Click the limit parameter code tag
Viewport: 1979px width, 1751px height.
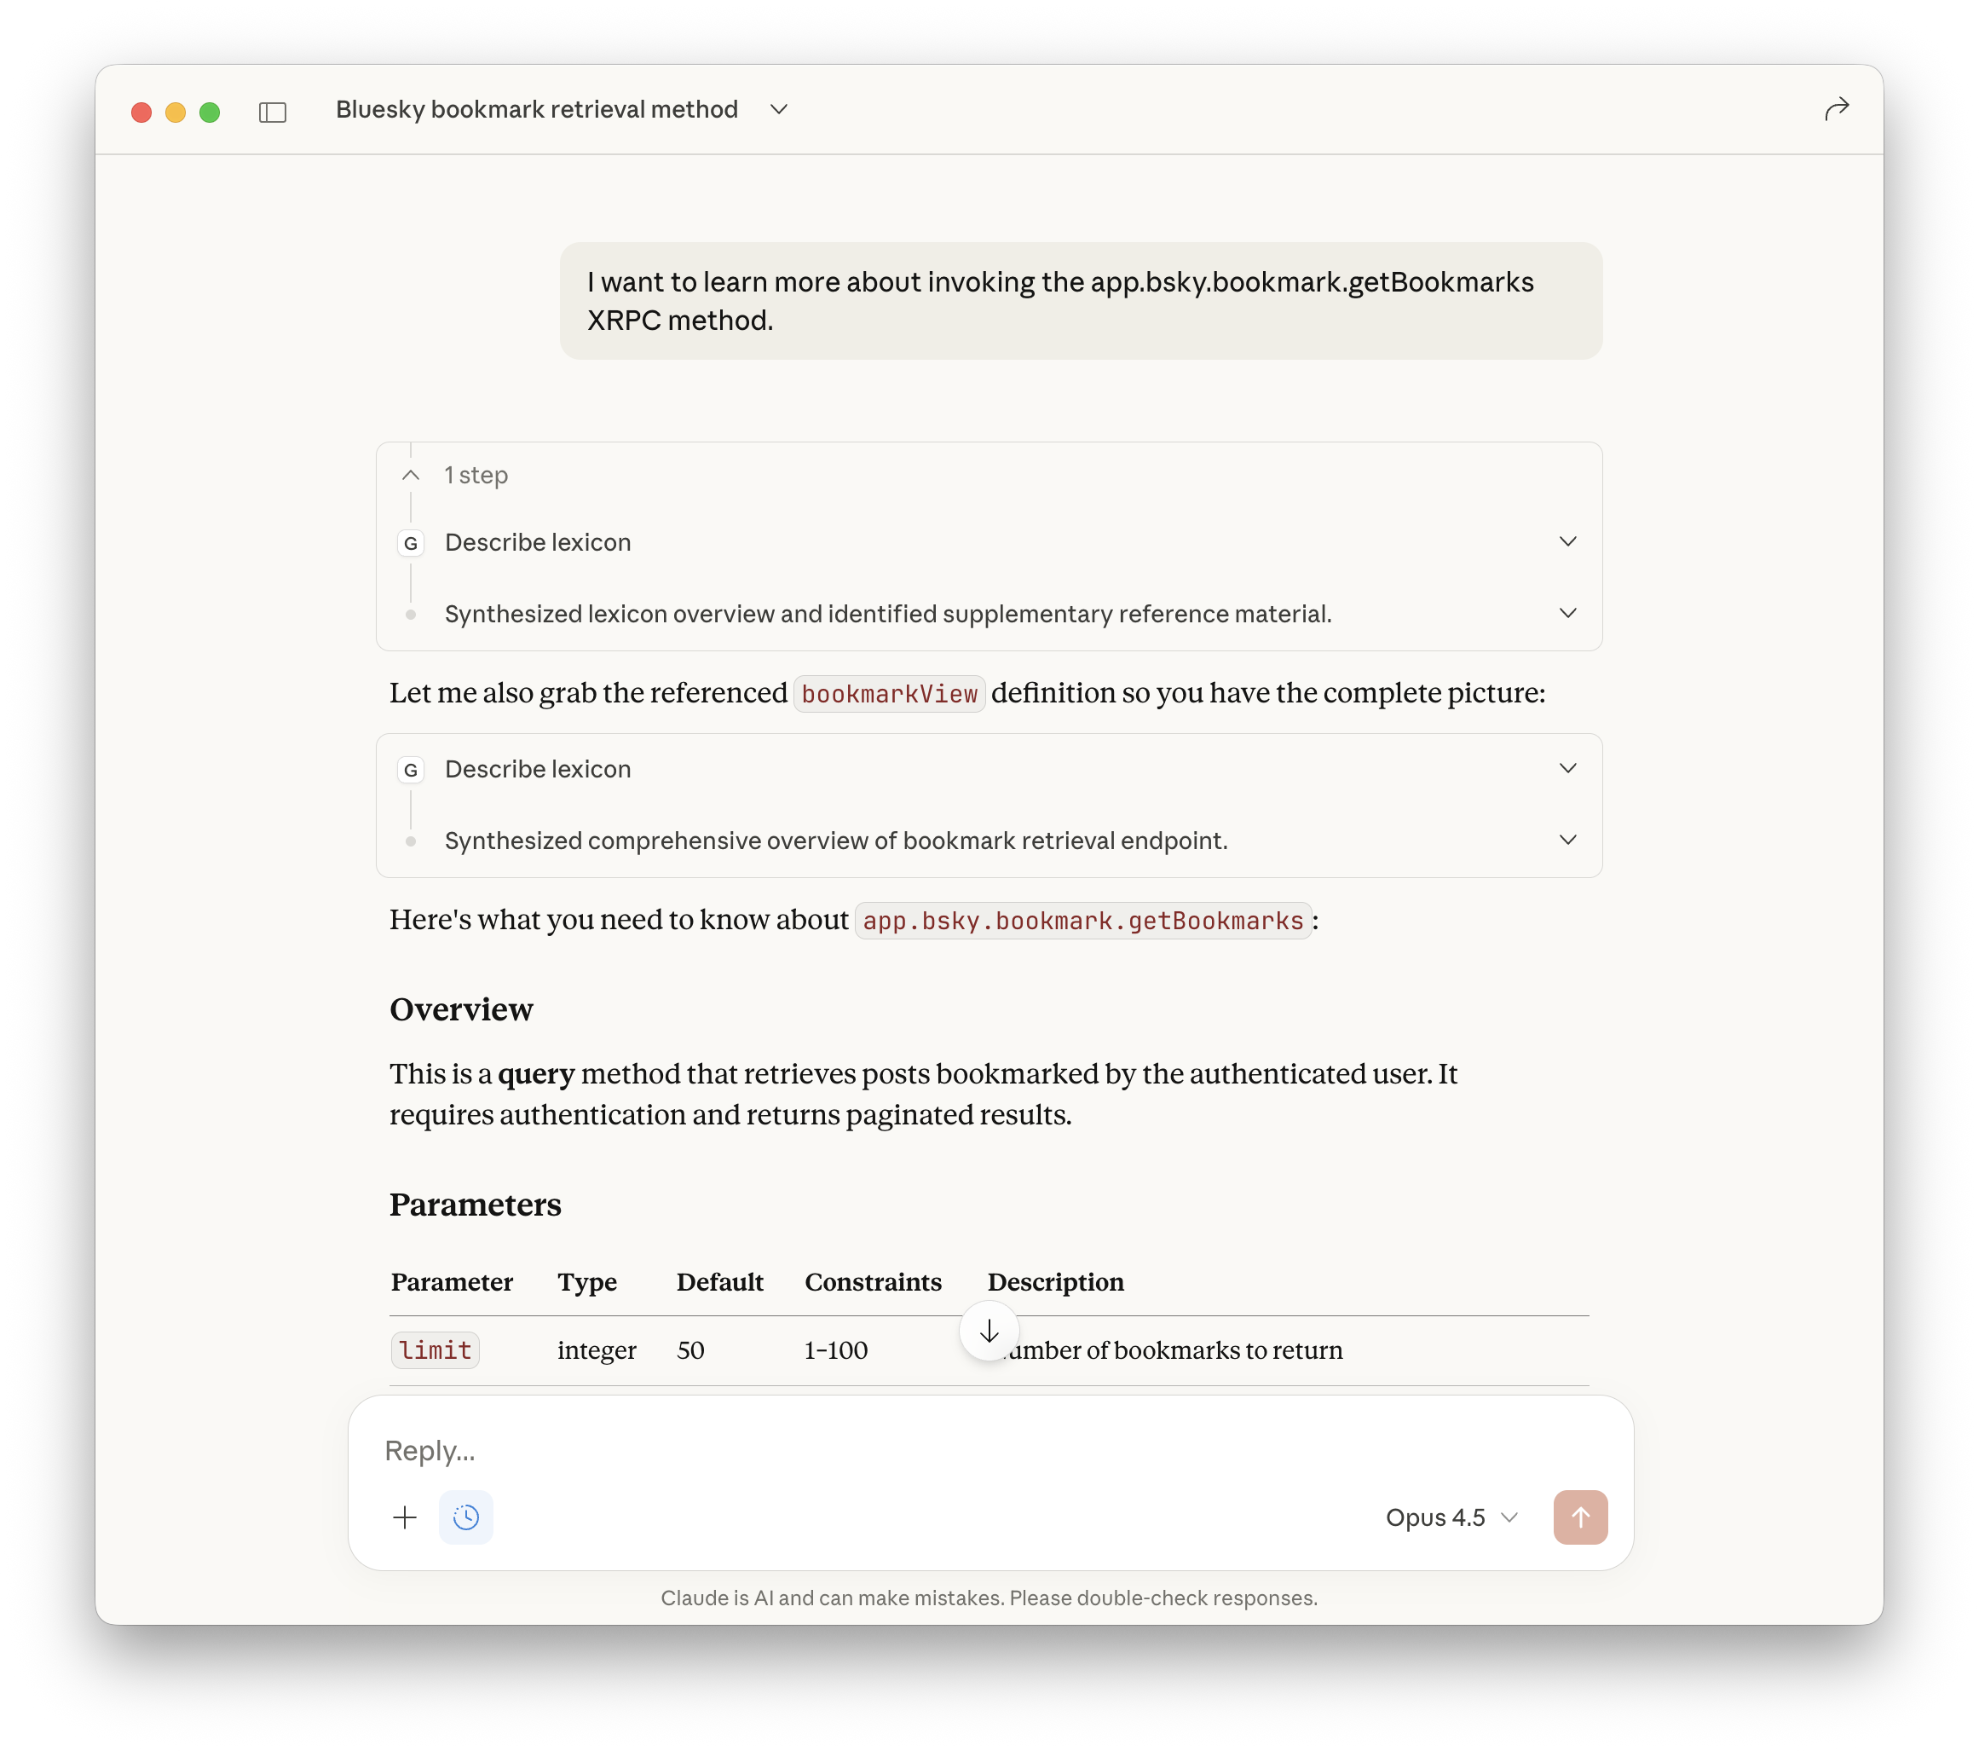435,1350
